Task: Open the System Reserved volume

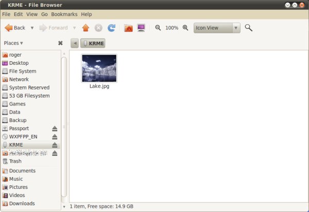Action: point(31,87)
